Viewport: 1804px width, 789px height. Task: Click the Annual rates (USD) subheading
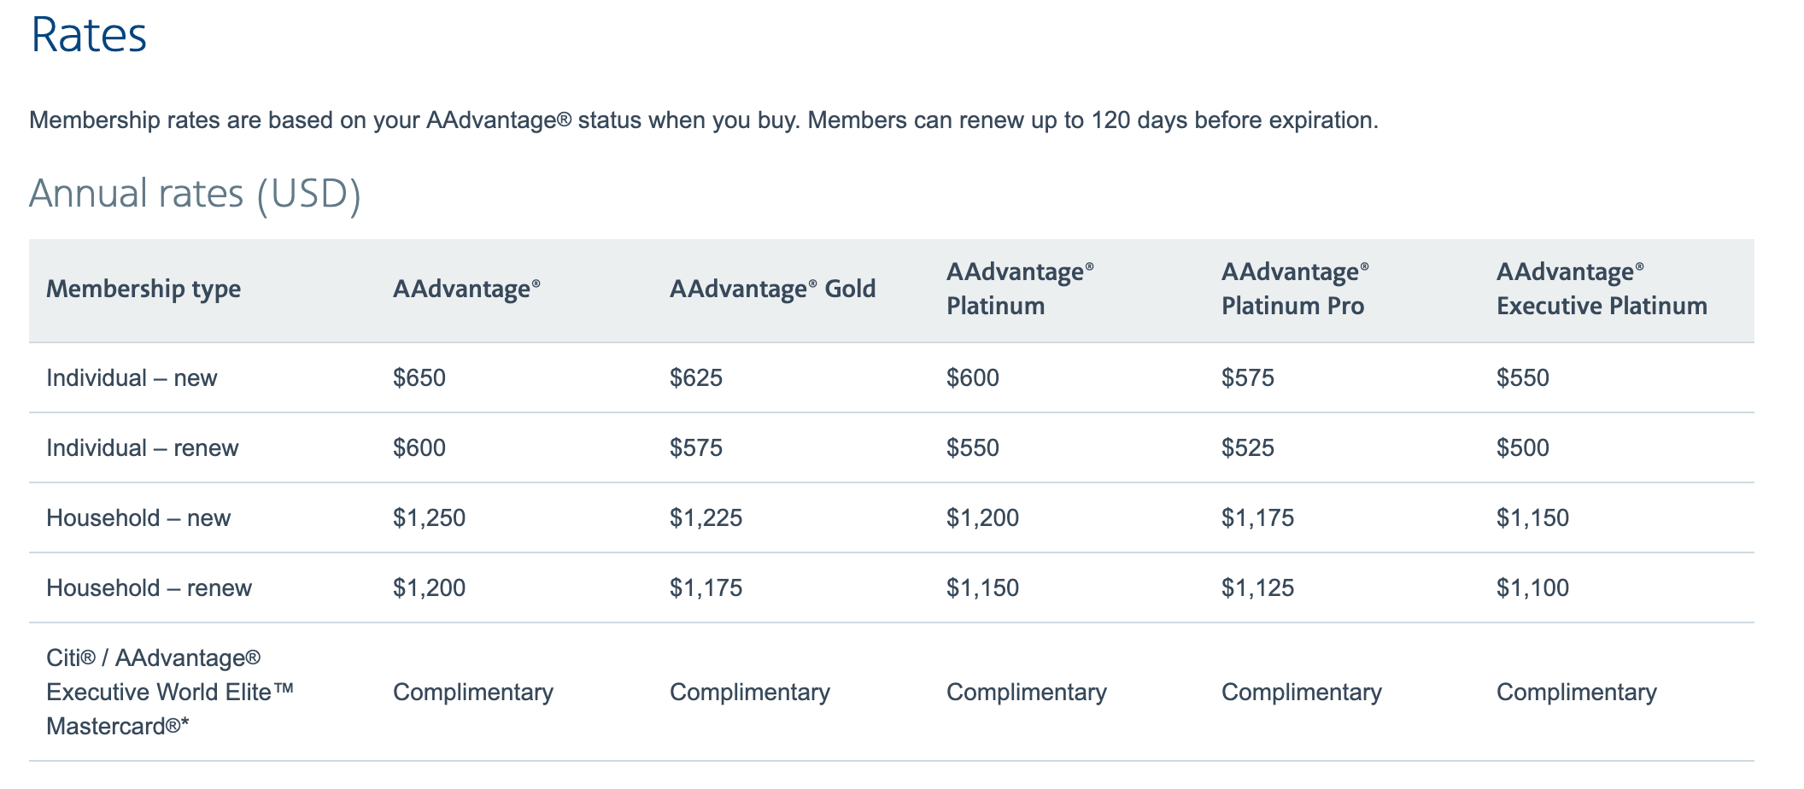(195, 193)
